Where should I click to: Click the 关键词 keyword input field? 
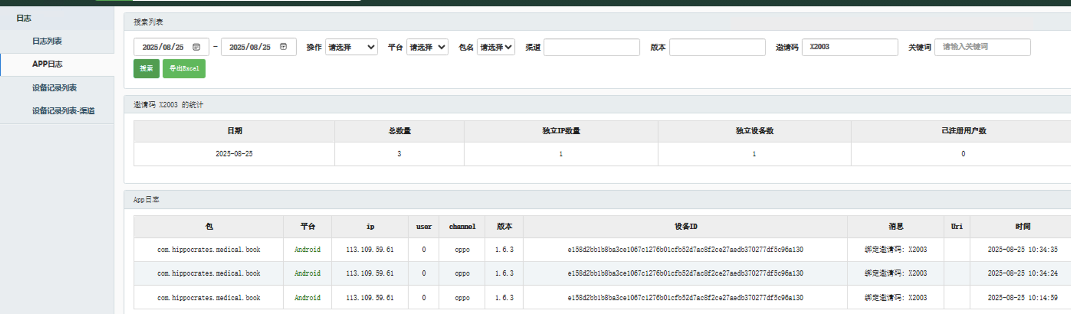[x=982, y=47]
